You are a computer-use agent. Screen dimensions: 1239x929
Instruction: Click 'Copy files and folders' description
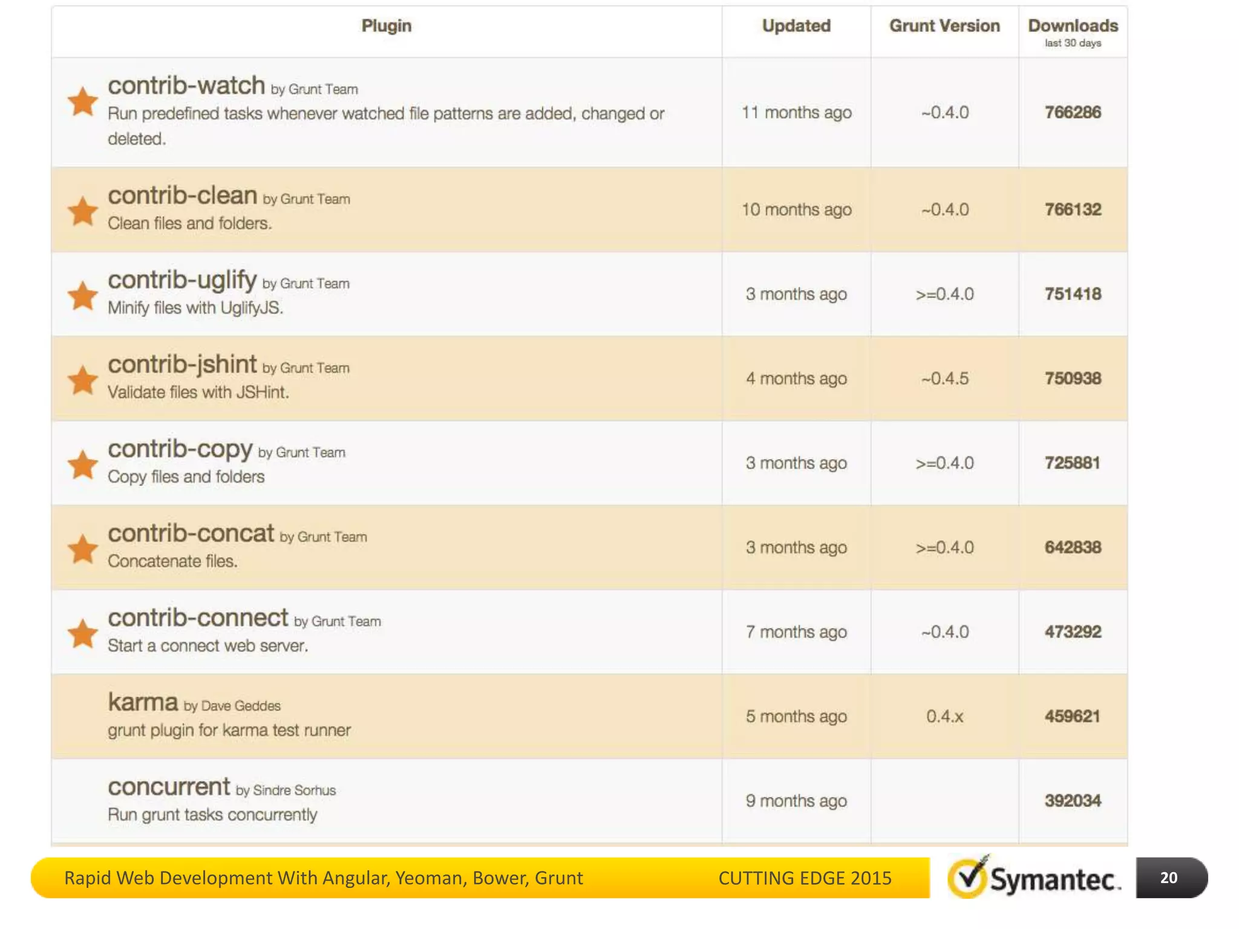[x=186, y=477]
